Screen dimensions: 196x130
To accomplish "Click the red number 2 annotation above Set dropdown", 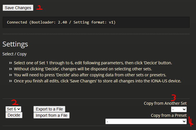I will click(15, 102).
